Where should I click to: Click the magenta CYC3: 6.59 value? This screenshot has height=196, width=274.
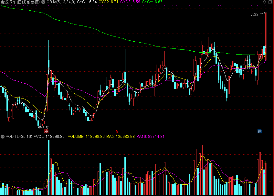(130, 2)
